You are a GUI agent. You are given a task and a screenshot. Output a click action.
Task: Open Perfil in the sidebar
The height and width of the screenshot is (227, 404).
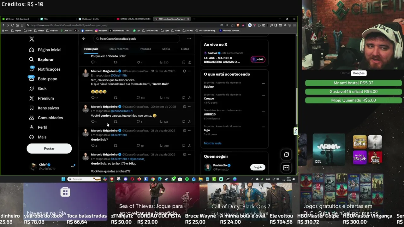(38, 127)
